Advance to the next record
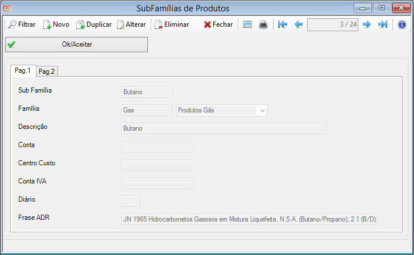The width and height of the screenshot is (414, 255). tap(367, 24)
